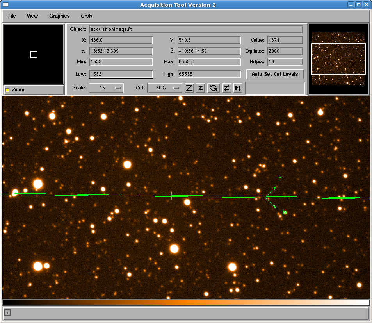372x323 pixels.
Task: Click the small z zoom-out icon
Action: point(201,88)
